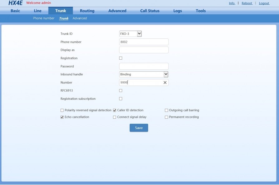Follow the Reboot link

click(247, 3)
